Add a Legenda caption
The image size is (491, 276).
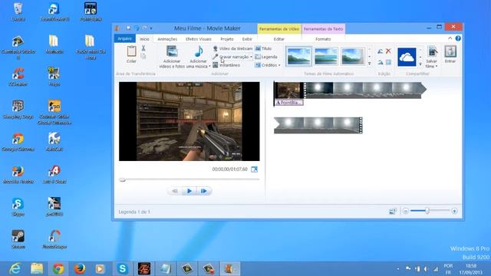[x=266, y=57]
